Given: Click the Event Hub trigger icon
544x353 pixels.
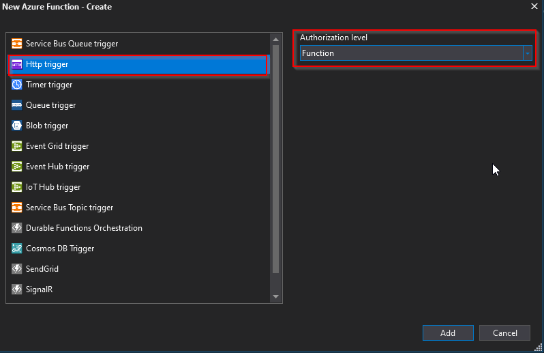Looking at the screenshot, I should coord(16,167).
